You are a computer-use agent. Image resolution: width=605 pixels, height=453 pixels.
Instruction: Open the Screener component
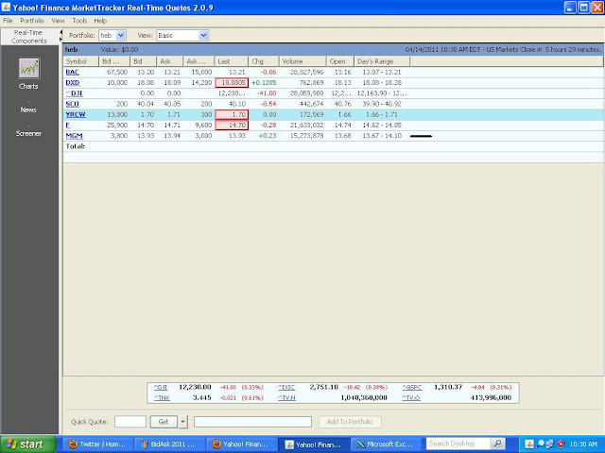point(28,133)
